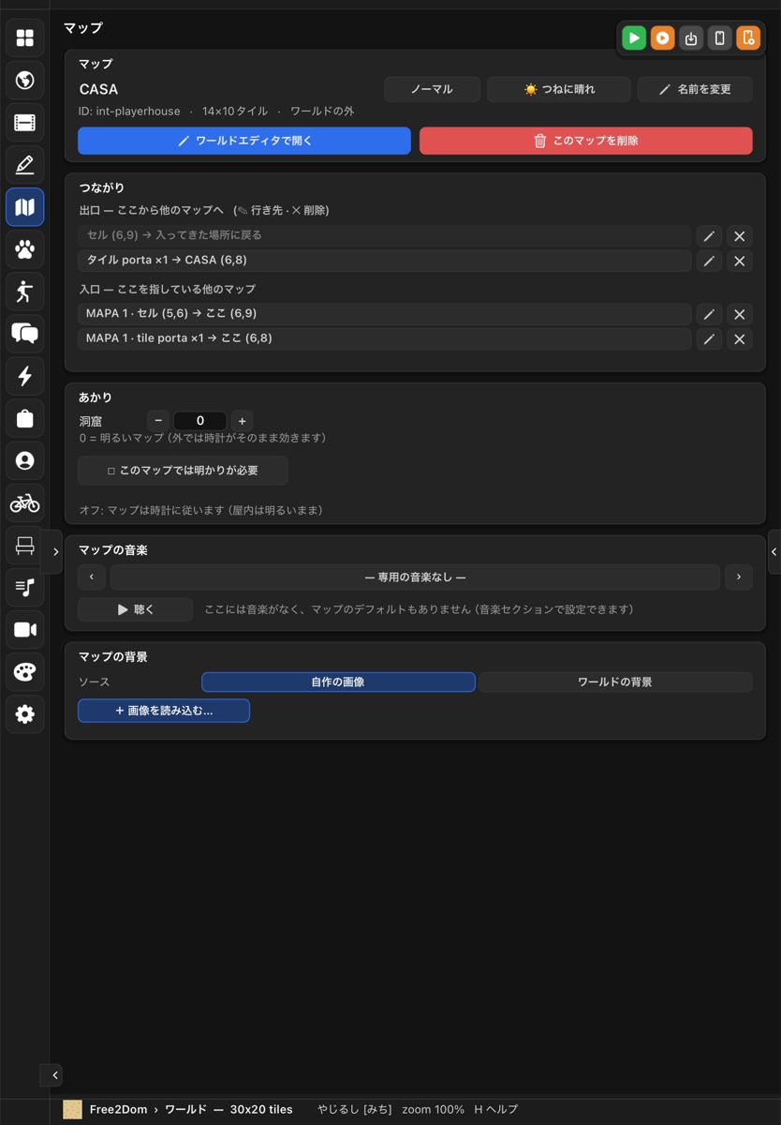Click the 聴く listen button
781x1125 pixels.
(x=135, y=609)
